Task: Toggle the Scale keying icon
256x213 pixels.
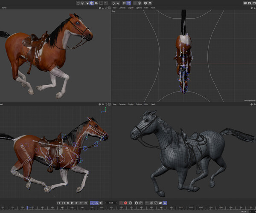Action: 156,203
